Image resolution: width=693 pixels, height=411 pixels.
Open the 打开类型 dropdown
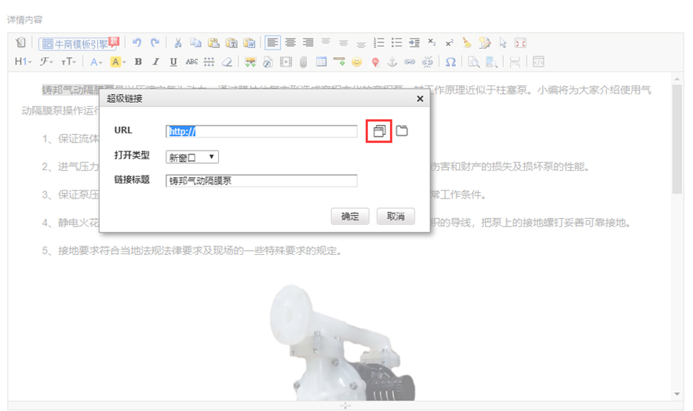[192, 157]
